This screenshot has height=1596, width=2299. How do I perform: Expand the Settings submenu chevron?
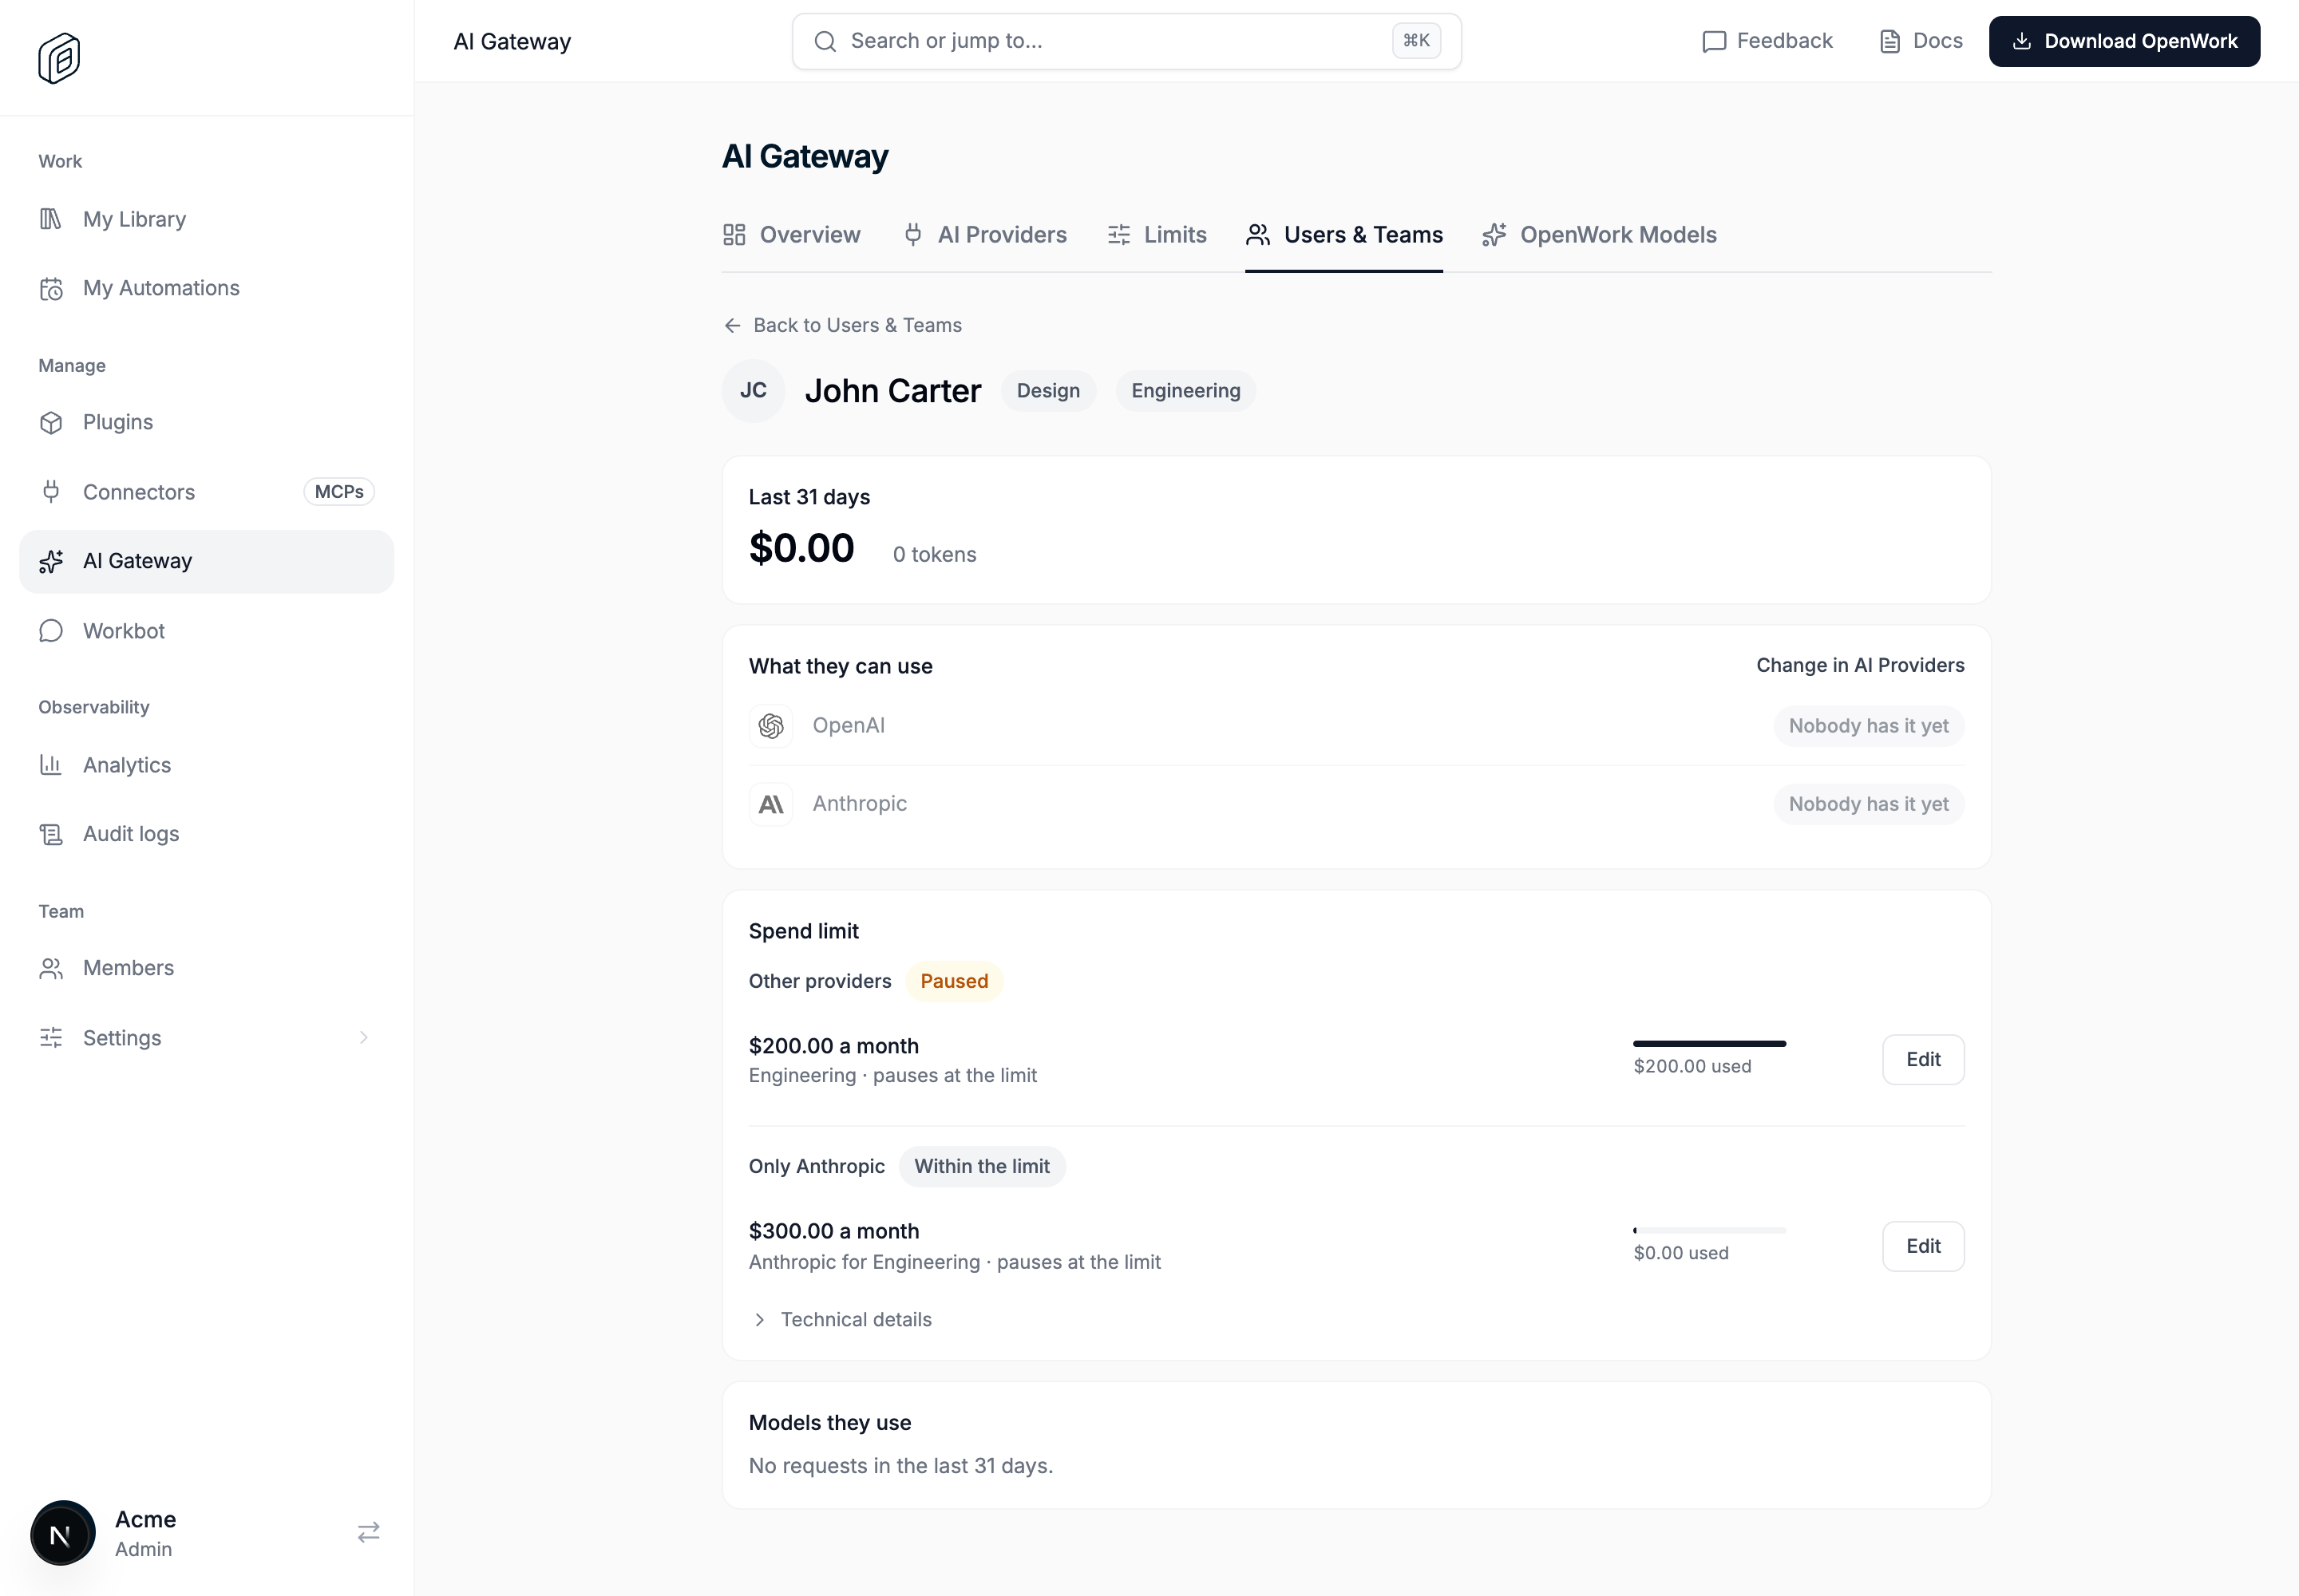pos(363,1038)
